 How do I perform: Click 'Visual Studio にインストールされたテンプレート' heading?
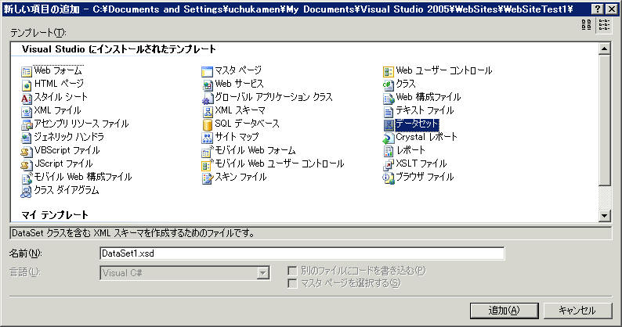tap(118, 49)
